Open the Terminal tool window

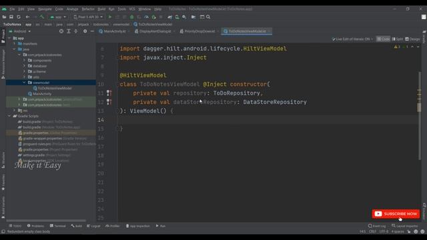58,226
